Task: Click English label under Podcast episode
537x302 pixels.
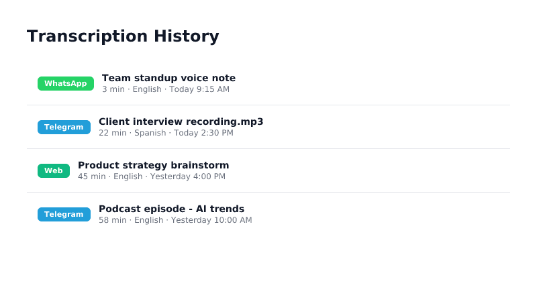Action: 148,220
